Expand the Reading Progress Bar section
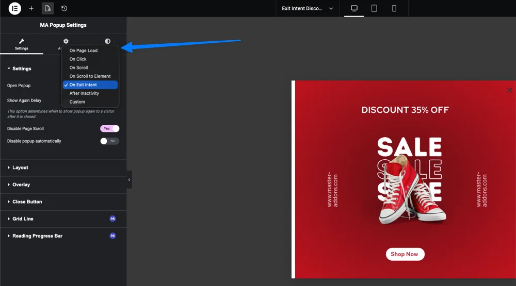516x286 pixels. 63,236
